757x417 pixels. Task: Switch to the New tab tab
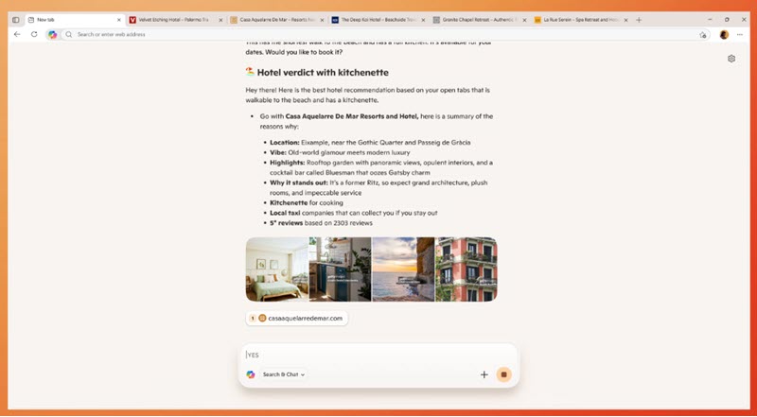(x=75, y=20)
